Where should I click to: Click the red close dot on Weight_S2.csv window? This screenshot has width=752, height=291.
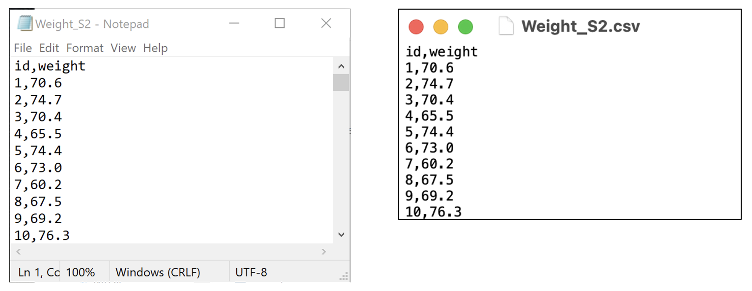pos(416,27)
